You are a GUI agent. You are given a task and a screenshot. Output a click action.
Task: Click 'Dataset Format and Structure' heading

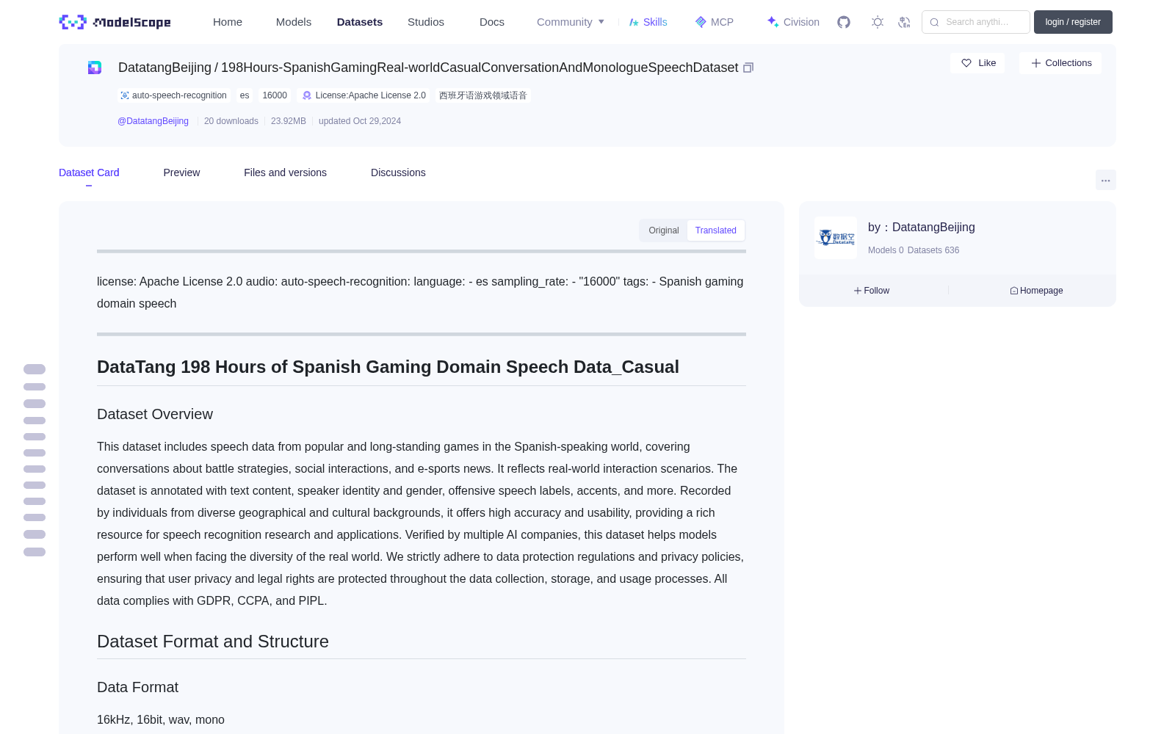213,642
